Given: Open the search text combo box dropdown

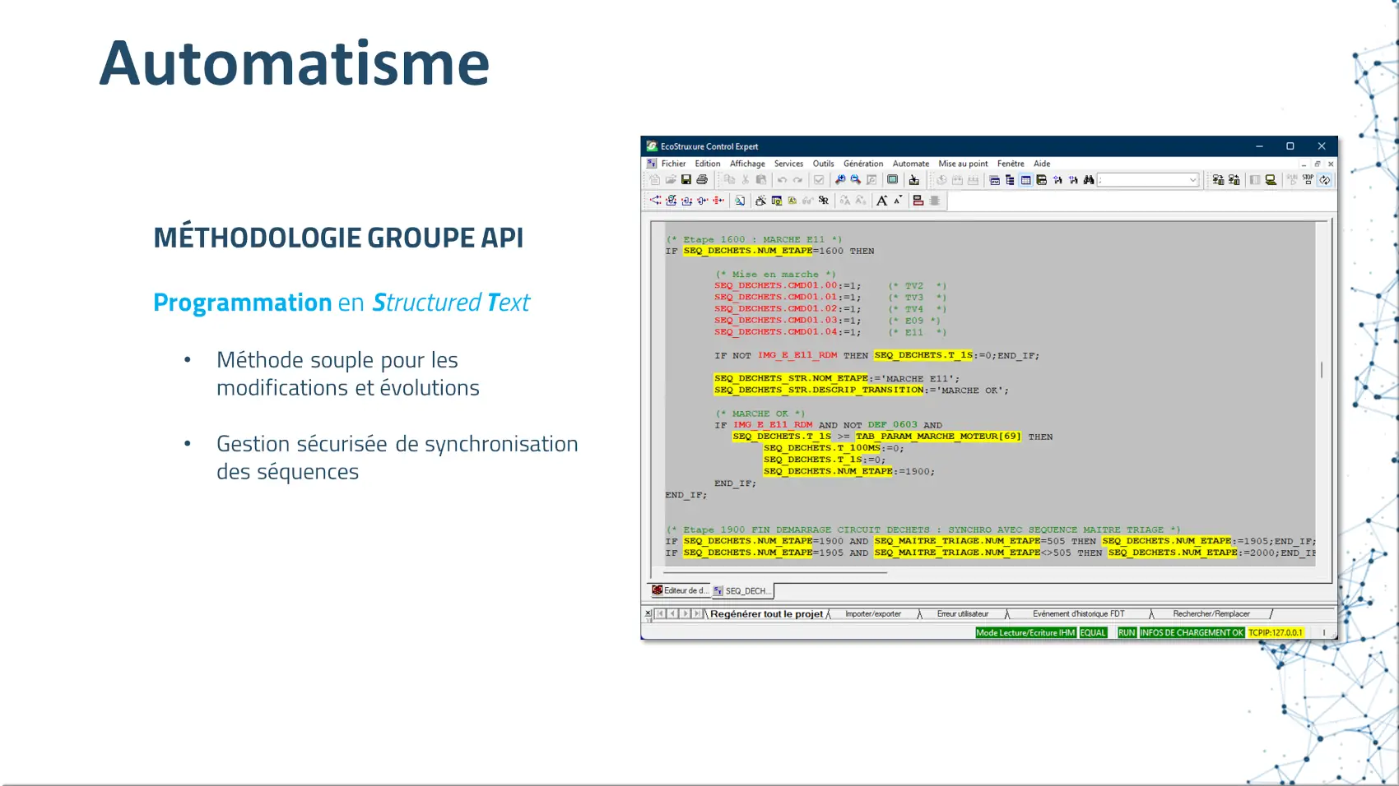Looking at the screenshot, I should tap(1192, 180).
